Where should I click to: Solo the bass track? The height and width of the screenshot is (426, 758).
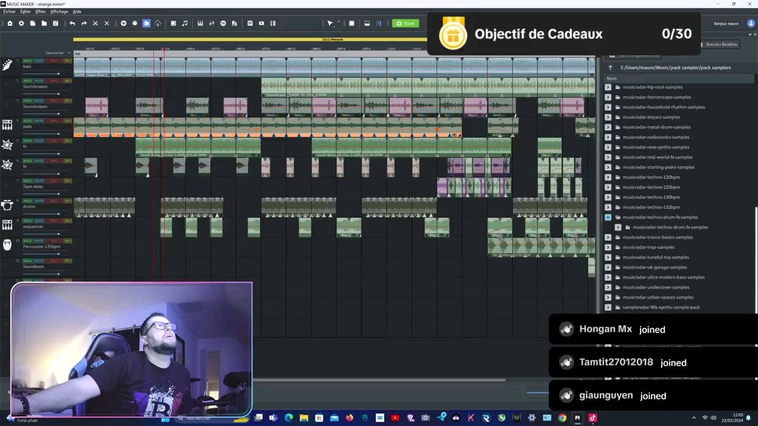tap(27, 60)
